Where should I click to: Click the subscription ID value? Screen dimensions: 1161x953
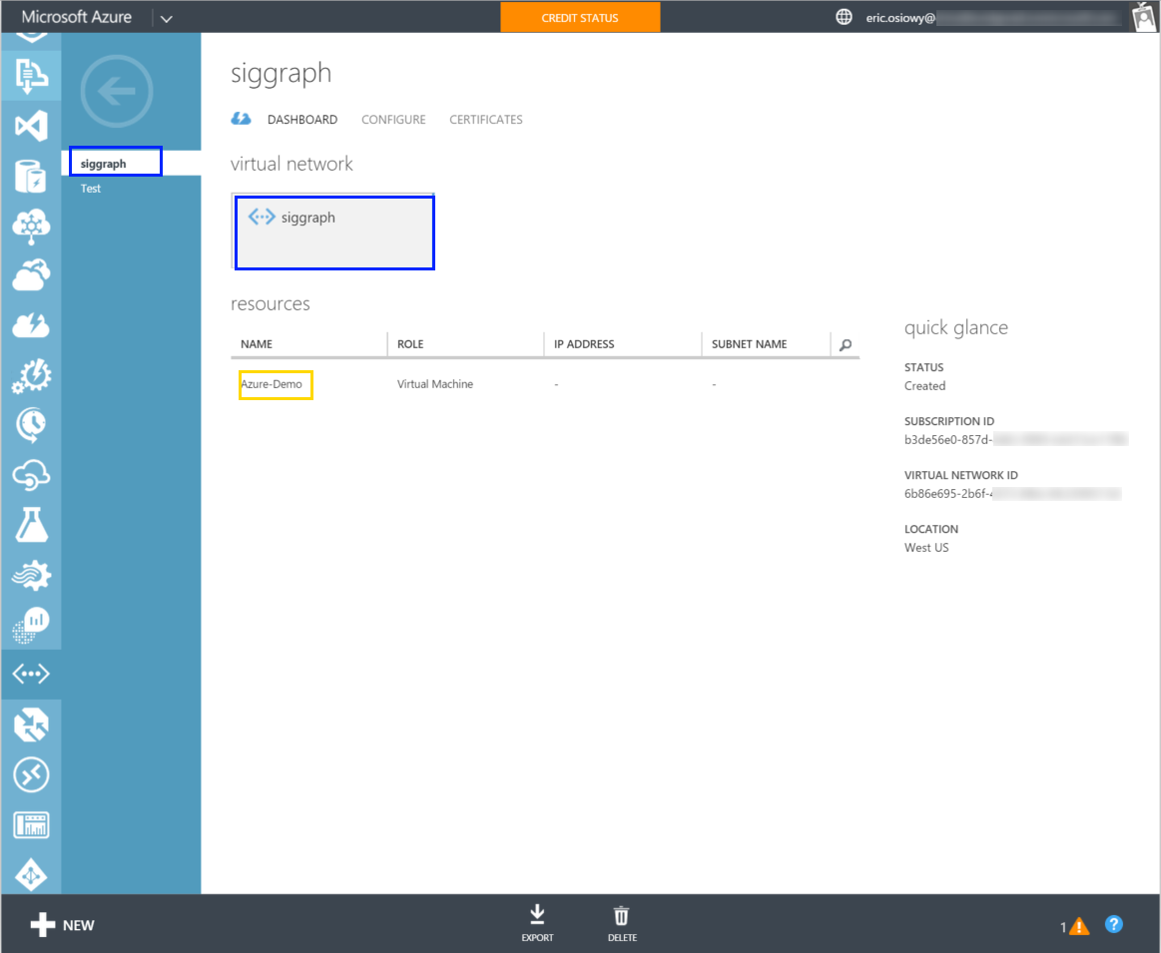coord(1016,439)
